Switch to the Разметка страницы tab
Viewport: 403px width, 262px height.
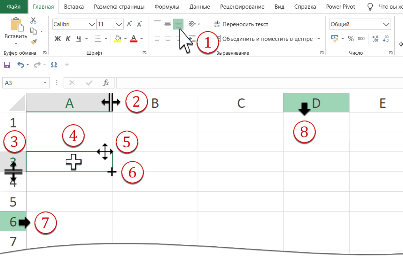coord(119,7)
